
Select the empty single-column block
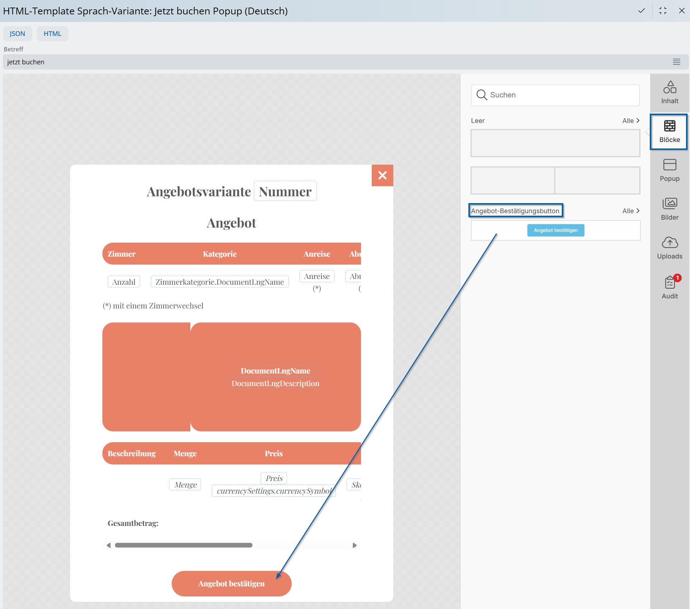(x=555, y=143)
